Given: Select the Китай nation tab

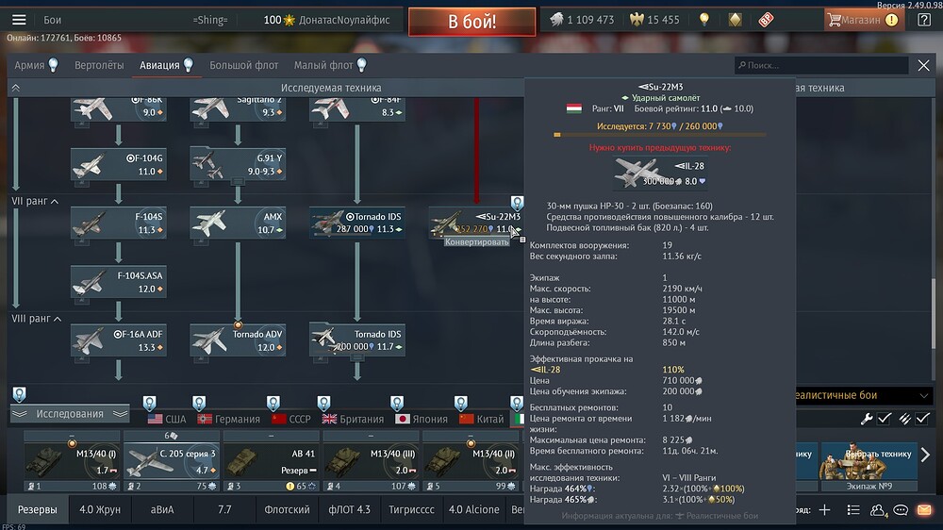Looking at the screenshot, I should [481, 419].
